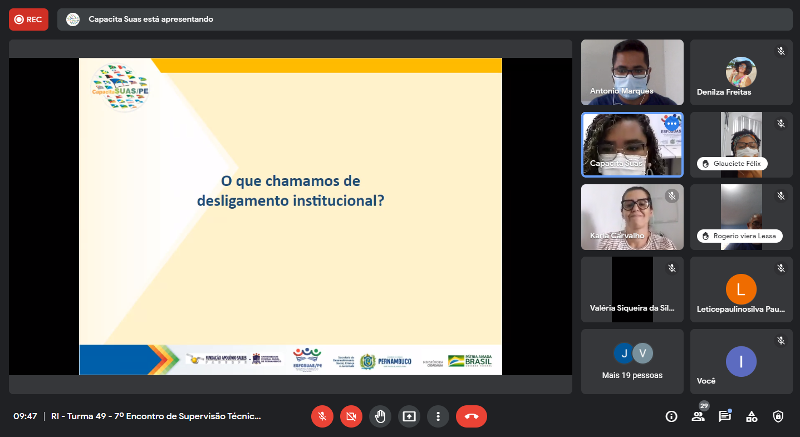
Task: Open the activities icon
Action: pyautogui.click(x=752, y=416)
